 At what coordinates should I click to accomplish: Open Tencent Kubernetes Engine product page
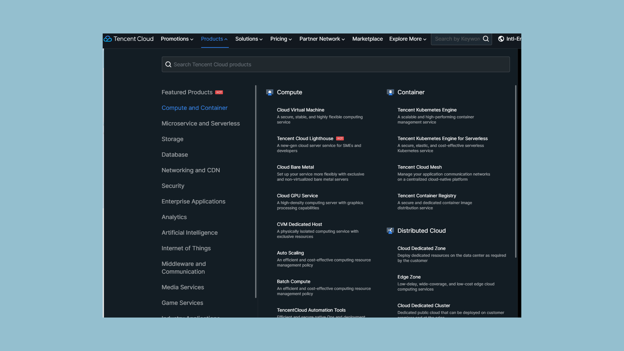pos(427,110)
